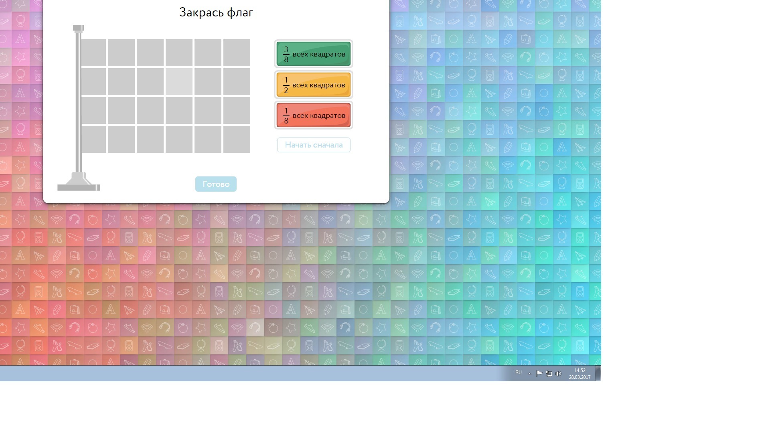The height and width of the screenshot is (433, 770).
Task: Click the Начать сначала button
Action: [314, 145]
